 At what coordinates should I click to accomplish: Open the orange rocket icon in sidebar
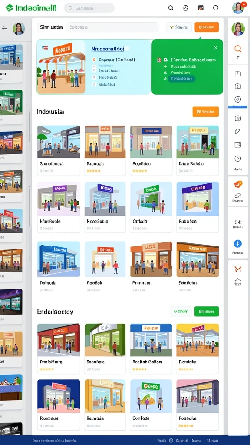tap(238, 184)
